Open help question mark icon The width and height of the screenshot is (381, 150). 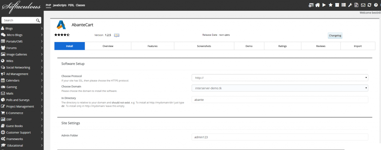376,5
